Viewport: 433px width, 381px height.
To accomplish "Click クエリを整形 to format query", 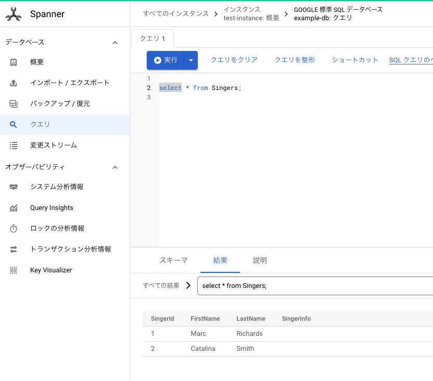I will coord(295,60).
